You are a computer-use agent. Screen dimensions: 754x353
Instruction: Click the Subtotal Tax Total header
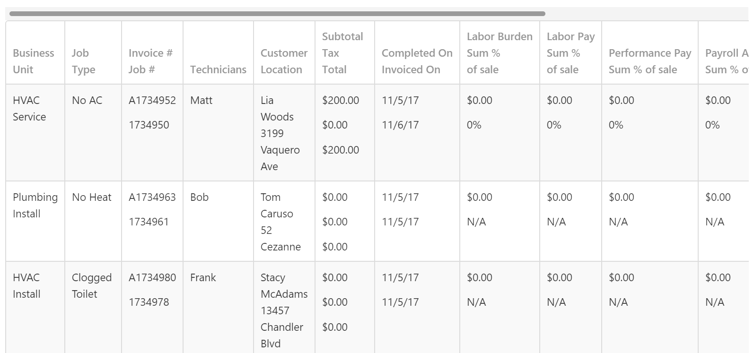tap(342, 53)
